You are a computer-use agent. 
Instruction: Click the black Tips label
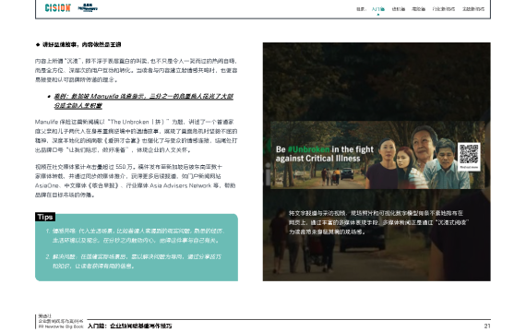coord(45,217)
